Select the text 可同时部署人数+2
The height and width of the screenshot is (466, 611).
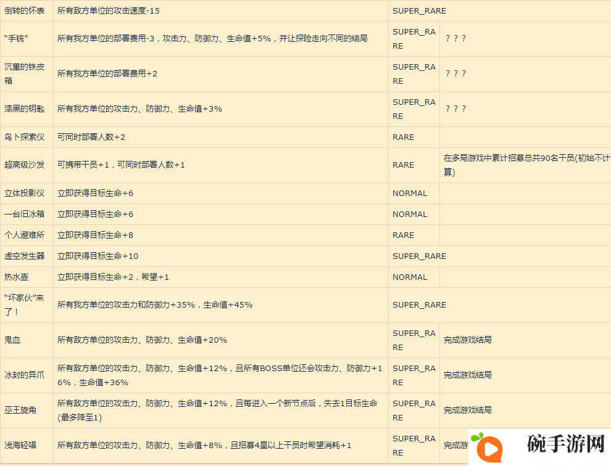coord(91,137)
